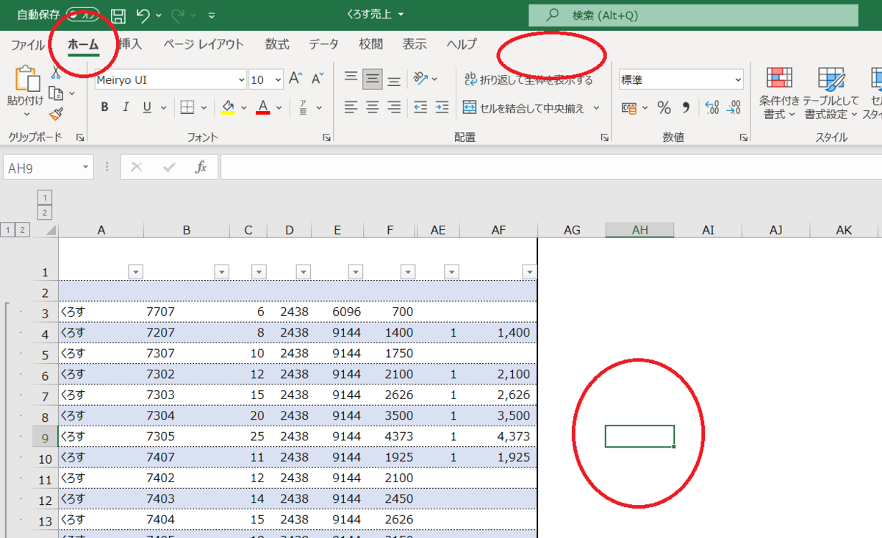The height and width of the screenshot is (538, 882).
Task: Switch to the 表示 tab
Action: (x=415, y=44)
